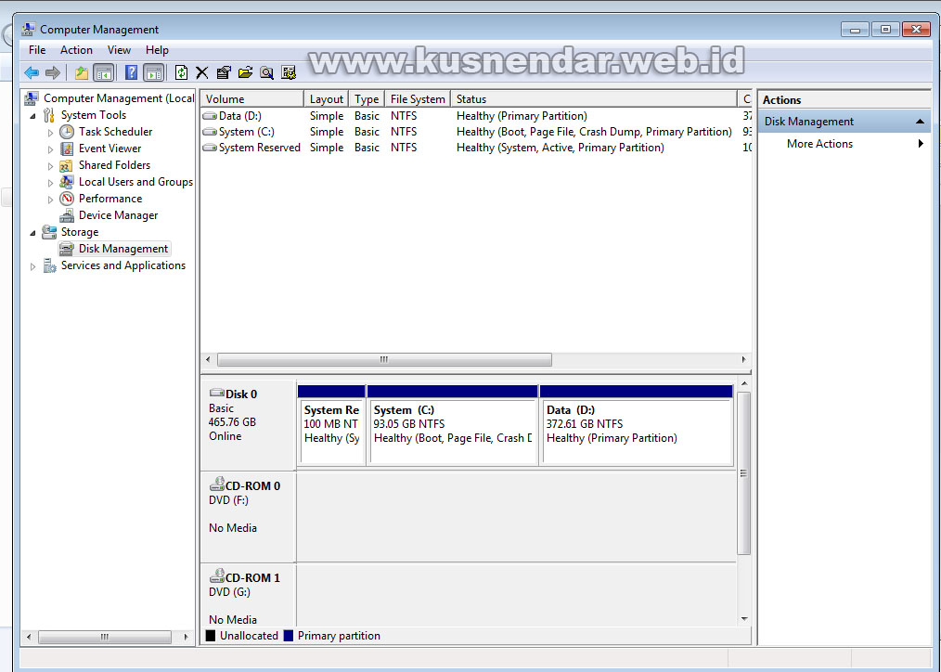Open the File menu
Image resolution: width=941 pixels, height=672 pixels.
click(37, 50)
